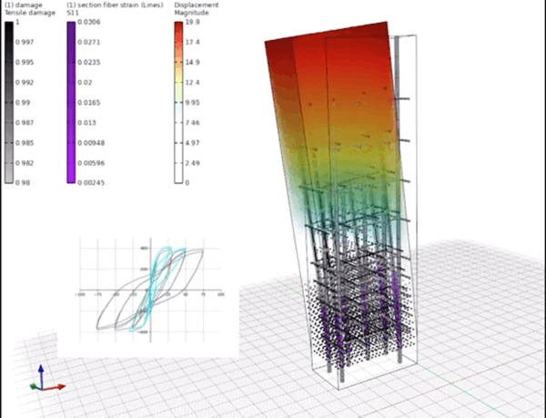Viewport: 546px width, 418px height.
Task: Click the 0.99 damage tick label
Action: coord(23,103)
